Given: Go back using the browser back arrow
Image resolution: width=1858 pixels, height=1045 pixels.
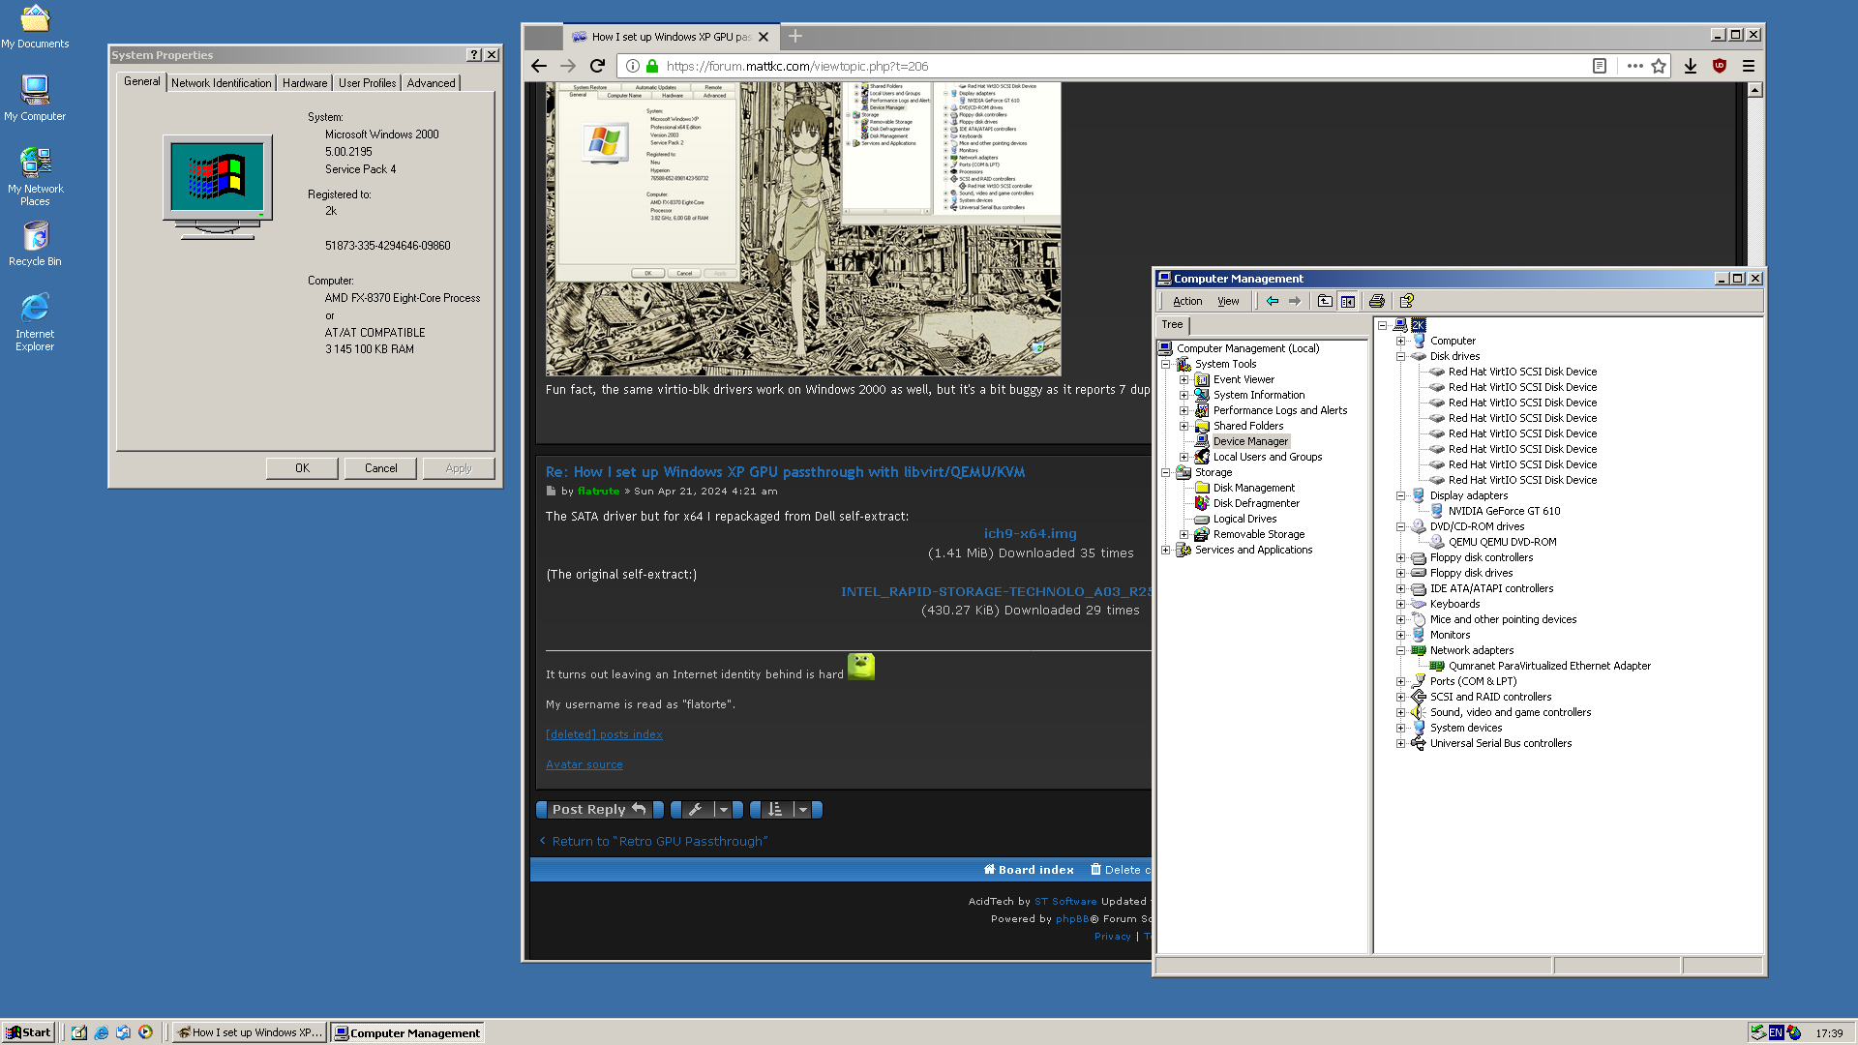Looking at the screenshot, I should (539, 66).
